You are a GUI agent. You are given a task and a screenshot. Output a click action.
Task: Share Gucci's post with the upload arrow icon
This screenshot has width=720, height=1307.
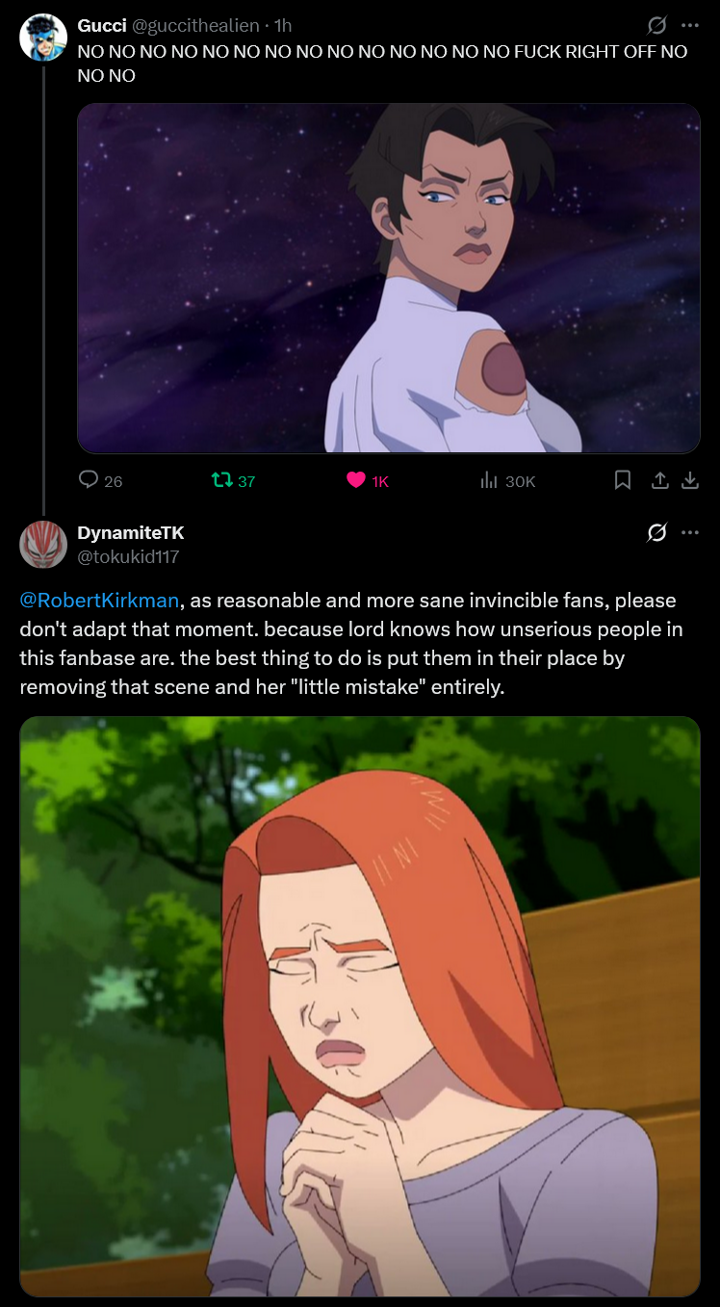[x=660, y=479]
